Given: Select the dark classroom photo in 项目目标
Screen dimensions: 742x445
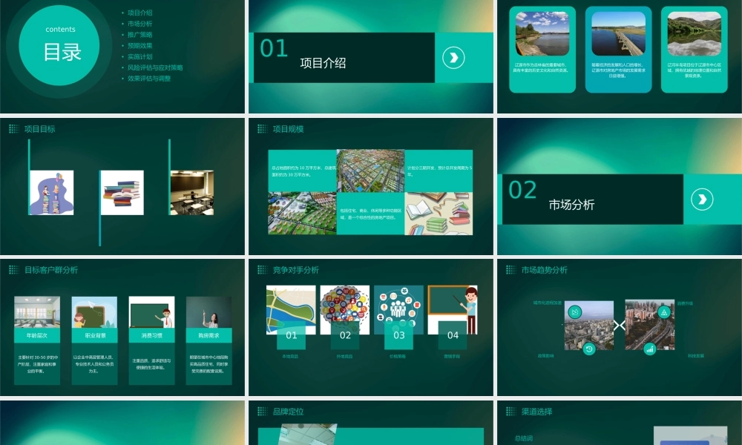Looking at the screenshot, I should (192, 193).
